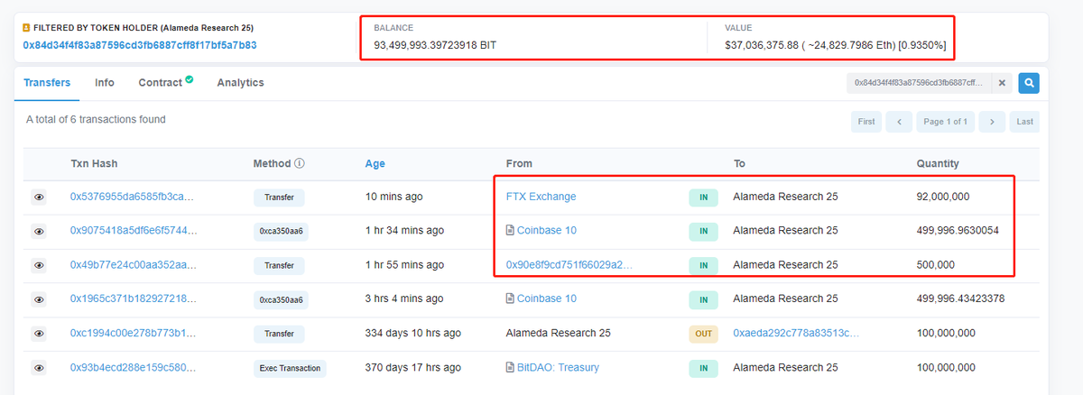This screenshot has width=1083, height=395.
Task: Open transaction hash 0xc1994c00e278b773b1
Action: click(132, 334)
